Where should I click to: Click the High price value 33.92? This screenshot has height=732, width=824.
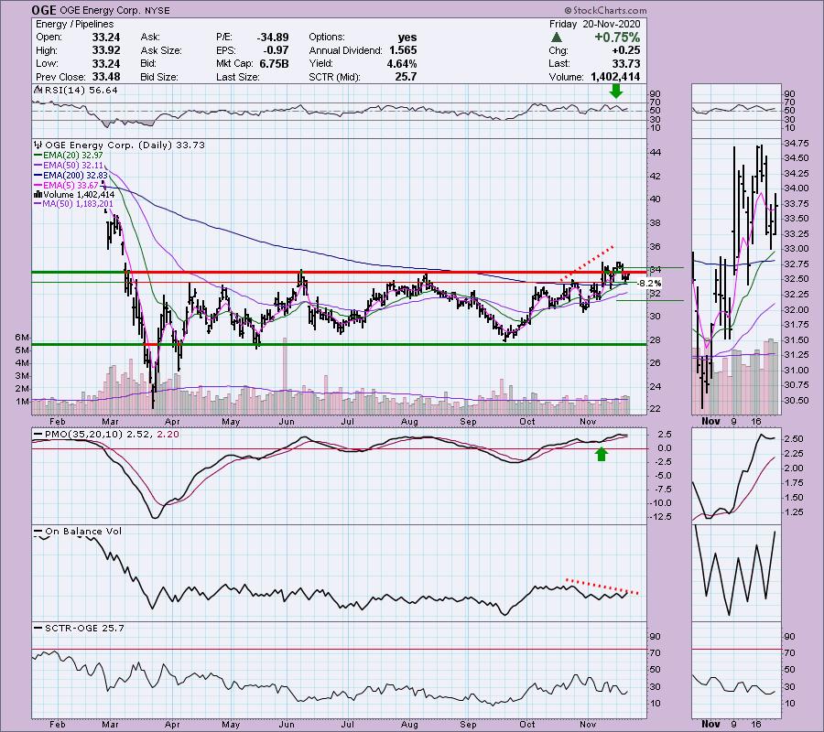pyautogui.click(x=106, y=50)
